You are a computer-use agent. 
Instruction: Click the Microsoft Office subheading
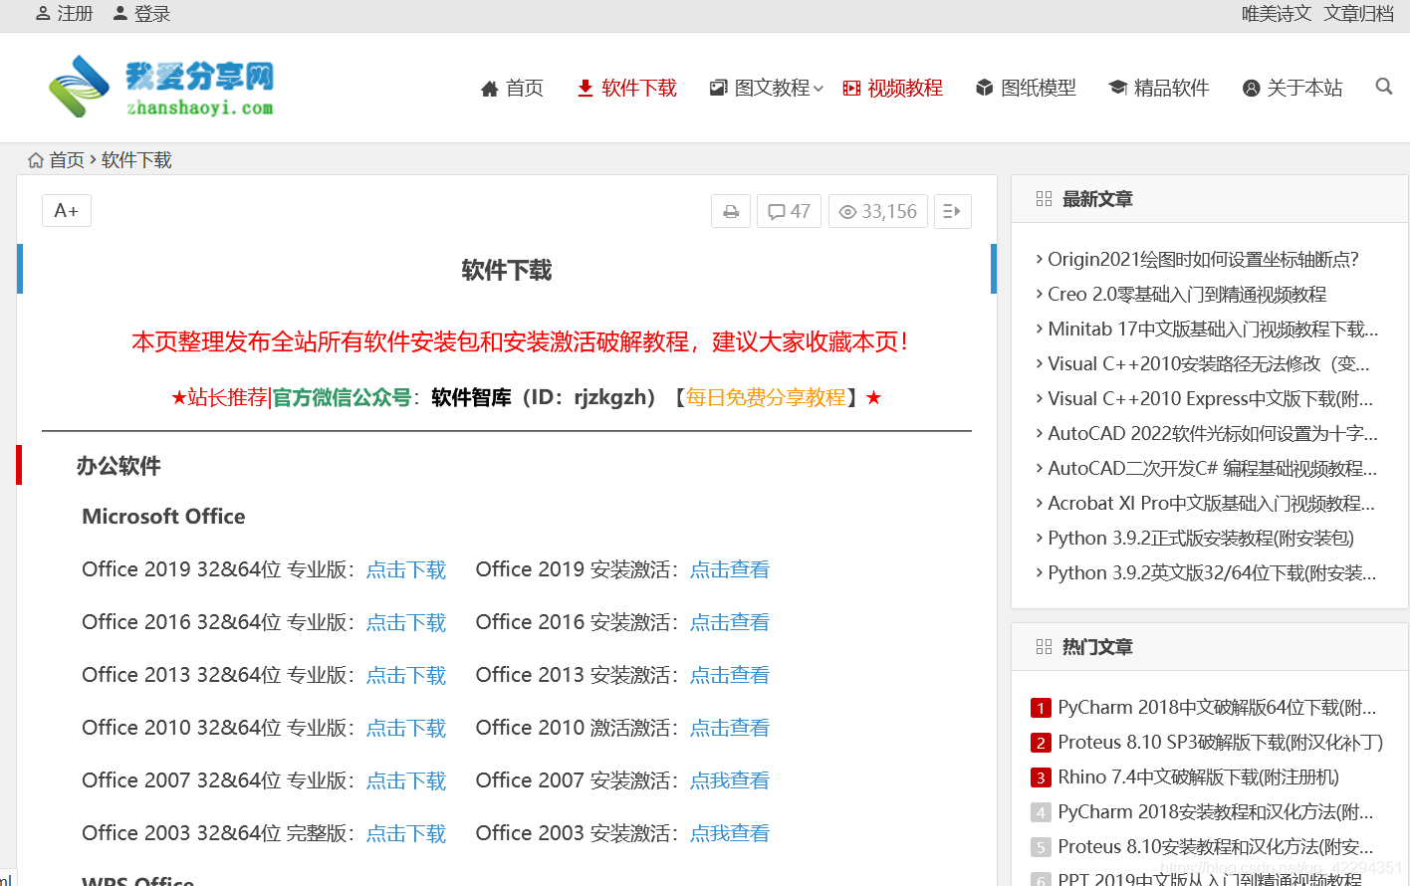click(x=163, y=516)
